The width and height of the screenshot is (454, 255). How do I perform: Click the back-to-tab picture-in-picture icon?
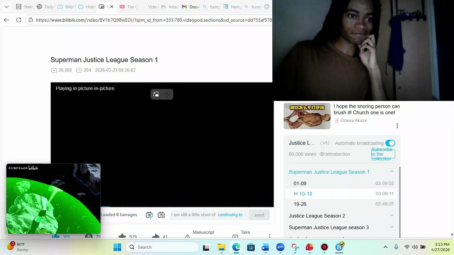tap(156, 94)
